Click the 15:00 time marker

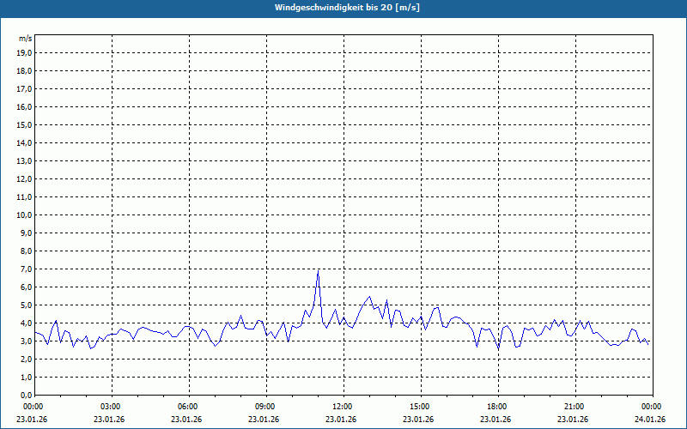tap(420, 406)
